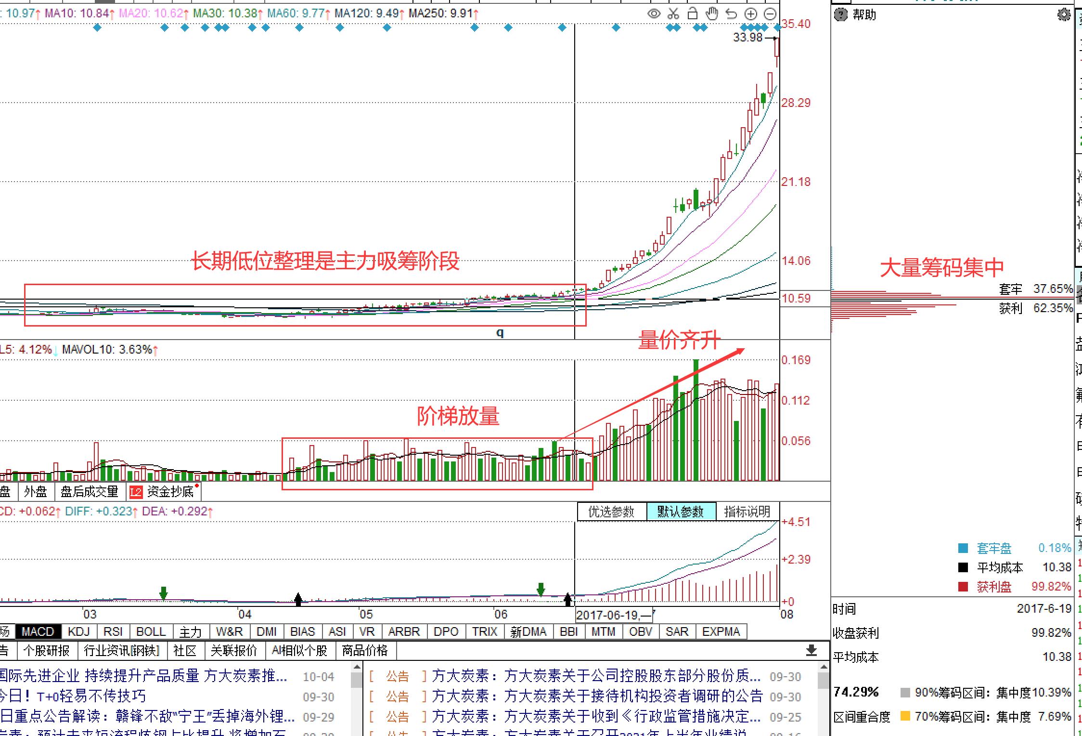Zoom in on the chart with the plus icon

tap(751, 14)
